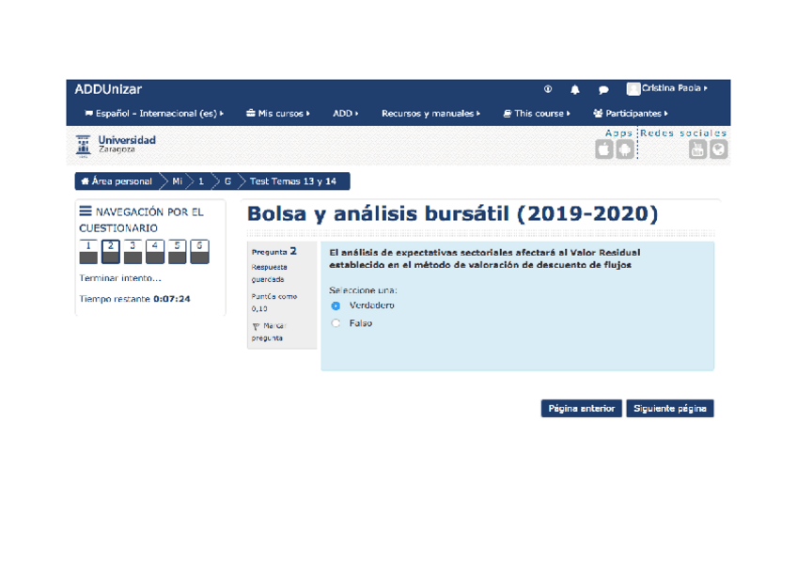Click the Página anterior button
The height and width of the screenshot is (563, 797).
tap(581, 409)
